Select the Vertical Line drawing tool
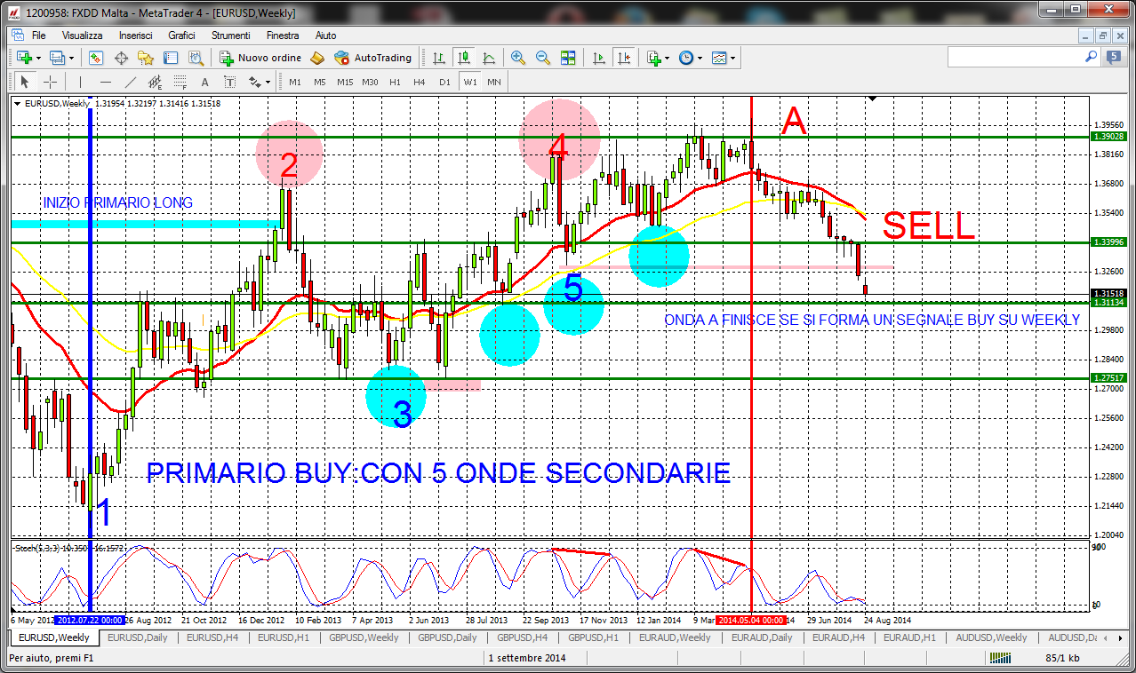This screenshot has height=673, width=1136. click(x=82, y=82)
